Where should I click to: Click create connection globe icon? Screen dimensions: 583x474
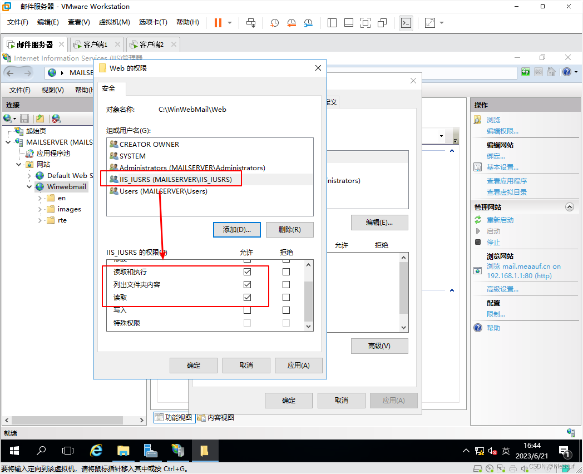[8, 119]
